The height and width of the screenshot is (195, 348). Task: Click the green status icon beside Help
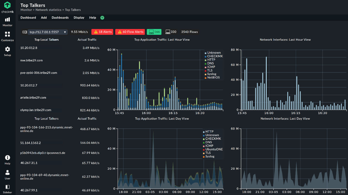click(102, 18)
